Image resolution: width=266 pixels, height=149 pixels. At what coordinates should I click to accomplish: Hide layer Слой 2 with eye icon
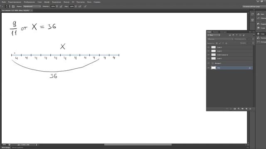[x=209, y=51]
